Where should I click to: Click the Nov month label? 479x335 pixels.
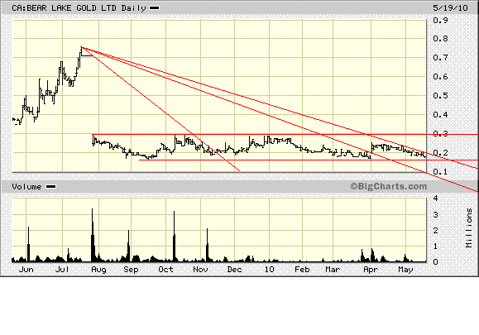point(200,270)
